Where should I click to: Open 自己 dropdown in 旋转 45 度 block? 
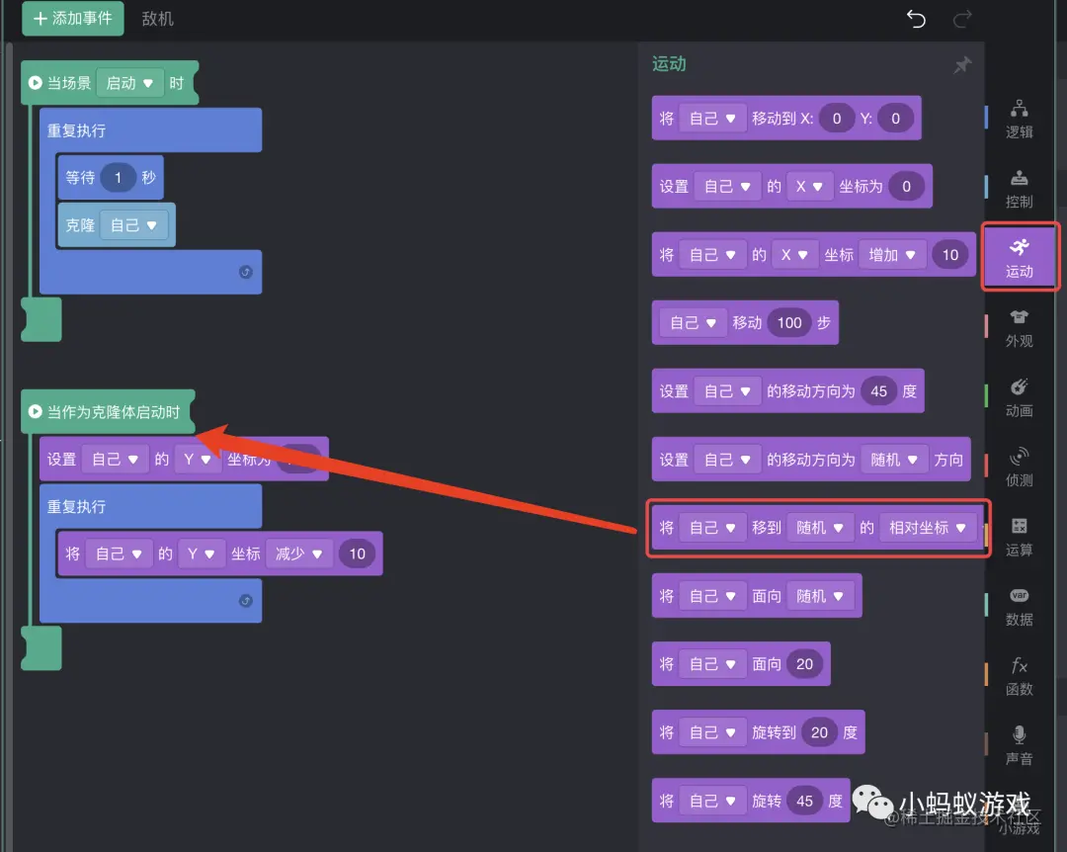(x=712, y=801)
